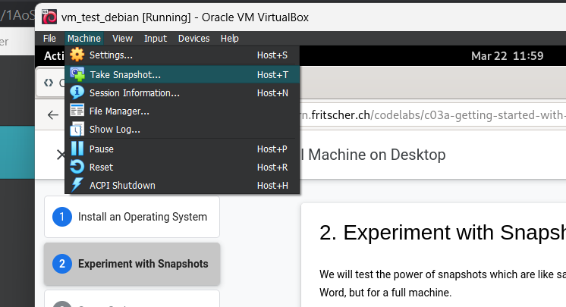Expand the Devices menu
The width and height of the screenshot is (566, 307).
193,39
